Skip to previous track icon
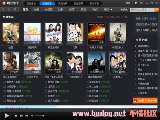The height and width of the screenshot is (120, 160). coord(21,116)
